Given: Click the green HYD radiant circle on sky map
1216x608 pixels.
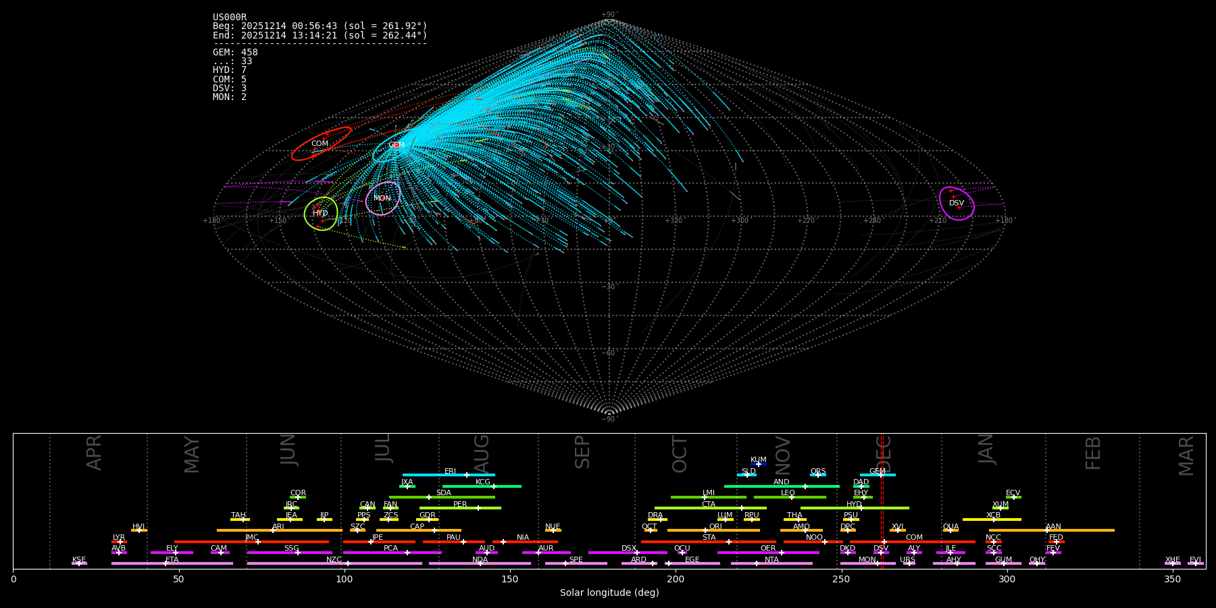Looking at the screenshot, I should tap(321, 213).
